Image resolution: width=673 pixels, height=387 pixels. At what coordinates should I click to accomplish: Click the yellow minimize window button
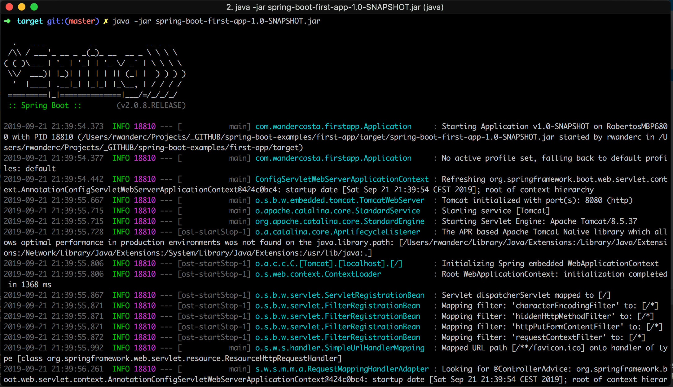click(22, 7)
